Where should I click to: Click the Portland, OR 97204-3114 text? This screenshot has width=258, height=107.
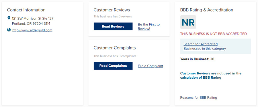coord(31,24)
